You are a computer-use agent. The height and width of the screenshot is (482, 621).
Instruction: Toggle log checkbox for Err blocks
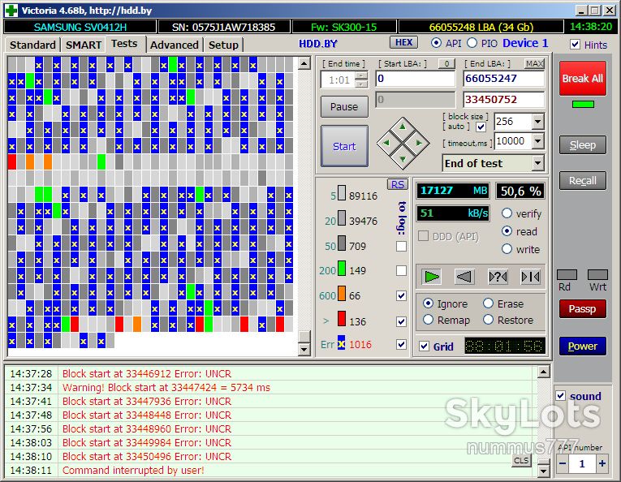(401, 344)
